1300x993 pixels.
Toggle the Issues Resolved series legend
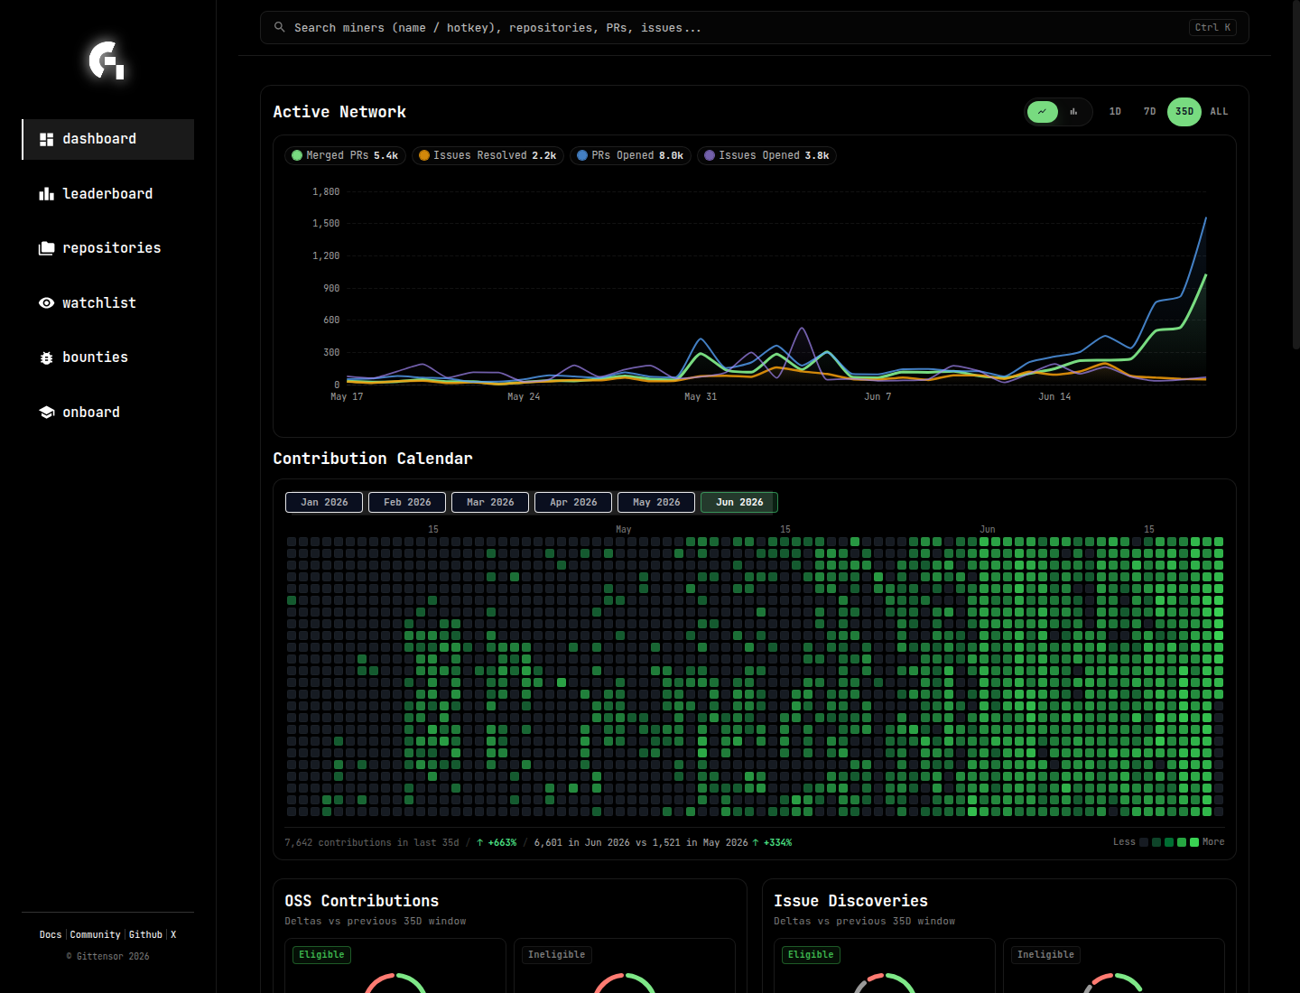487,155
